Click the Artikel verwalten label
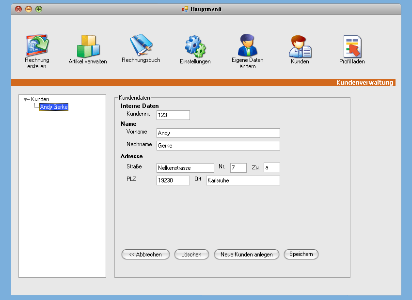 pyautogui.click(x=88, y=61)
